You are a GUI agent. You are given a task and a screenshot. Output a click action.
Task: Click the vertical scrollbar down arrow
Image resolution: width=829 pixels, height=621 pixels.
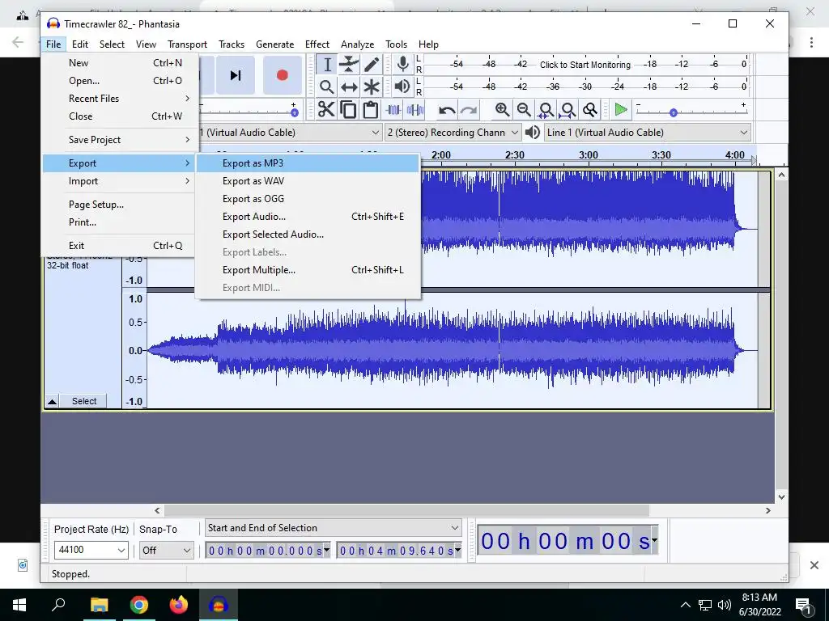click(x=781, y=497)
